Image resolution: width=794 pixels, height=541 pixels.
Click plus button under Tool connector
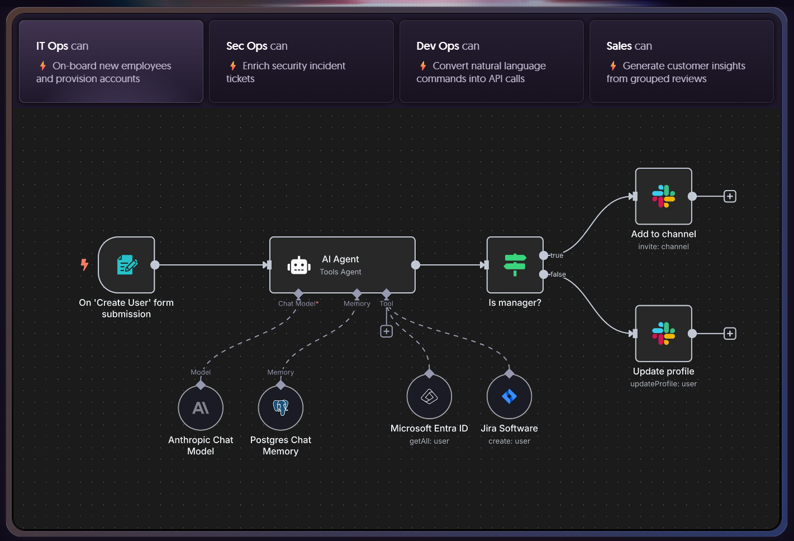386,331
